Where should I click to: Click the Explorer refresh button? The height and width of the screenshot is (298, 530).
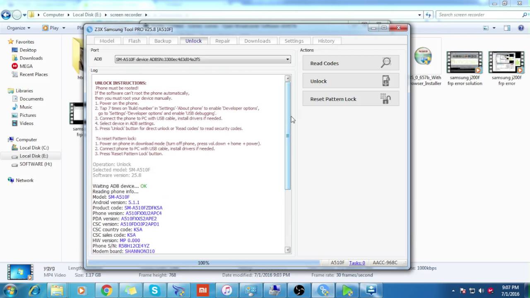(x=429, y=15)
